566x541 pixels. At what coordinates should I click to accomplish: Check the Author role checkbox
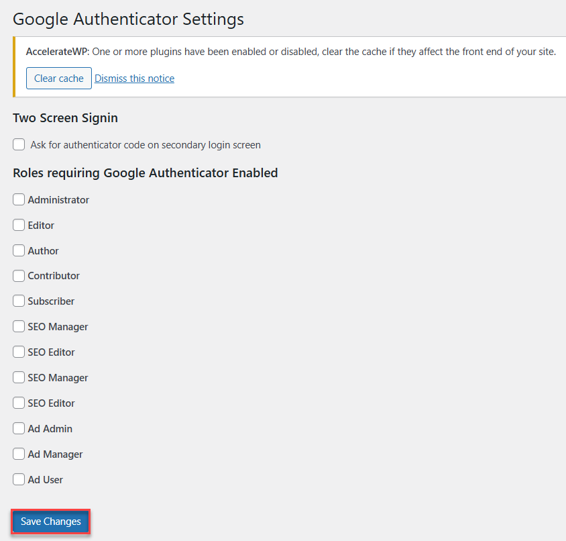point(18,250)
